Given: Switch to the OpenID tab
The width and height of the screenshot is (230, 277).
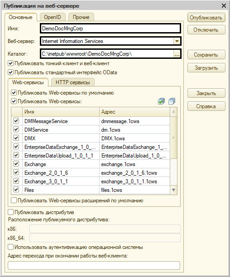Looking at the screenshot, I should pos(53,17).
